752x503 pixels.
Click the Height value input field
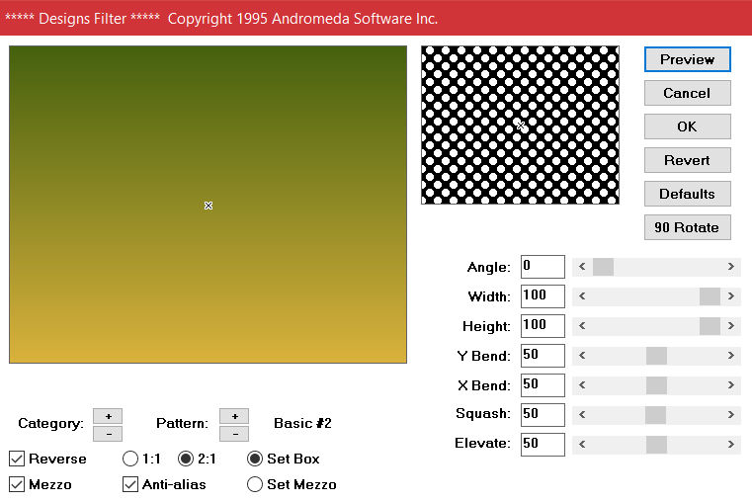tap(543, 326)
